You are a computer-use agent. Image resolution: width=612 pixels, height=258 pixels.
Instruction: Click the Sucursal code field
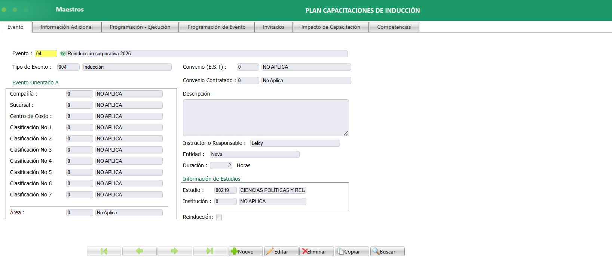click(x=80, y=105)
